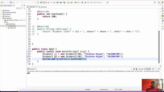Click the Smart Insert status bar entry
The image size is (164, 92).
coord(104,89)
